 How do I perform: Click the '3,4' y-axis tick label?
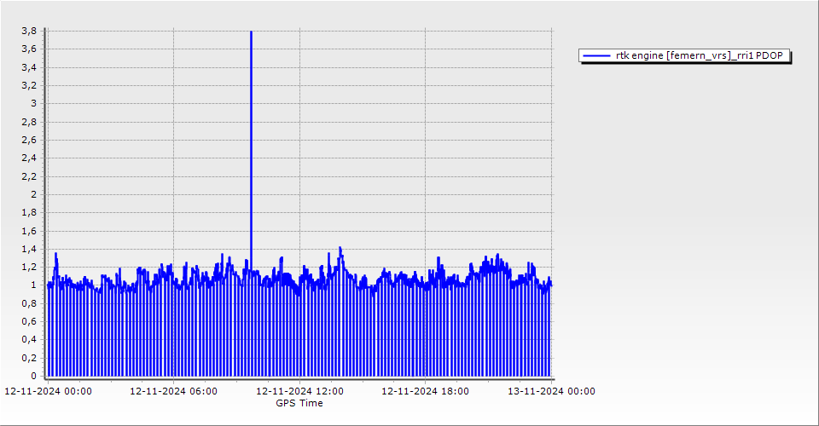click(x=28, y=67)
